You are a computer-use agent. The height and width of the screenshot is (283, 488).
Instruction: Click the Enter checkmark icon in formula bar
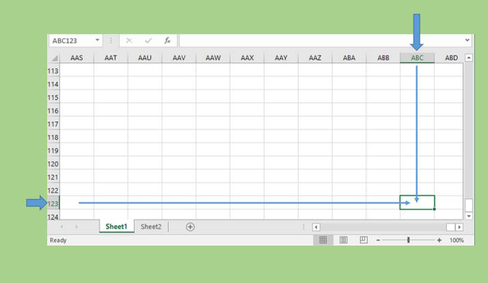[x=148, y=41]
